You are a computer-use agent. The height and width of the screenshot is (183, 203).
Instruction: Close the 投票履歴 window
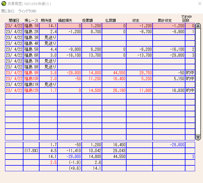coord(200,4)
